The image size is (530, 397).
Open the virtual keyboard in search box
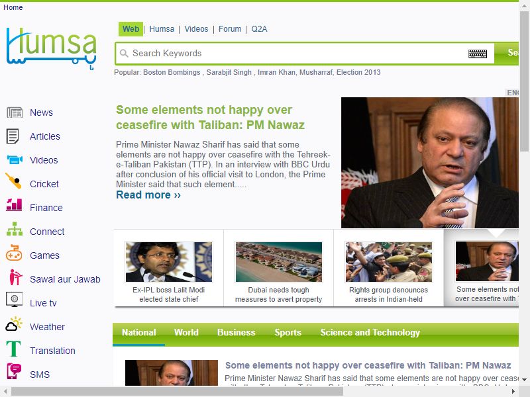[x=478, y=54]
